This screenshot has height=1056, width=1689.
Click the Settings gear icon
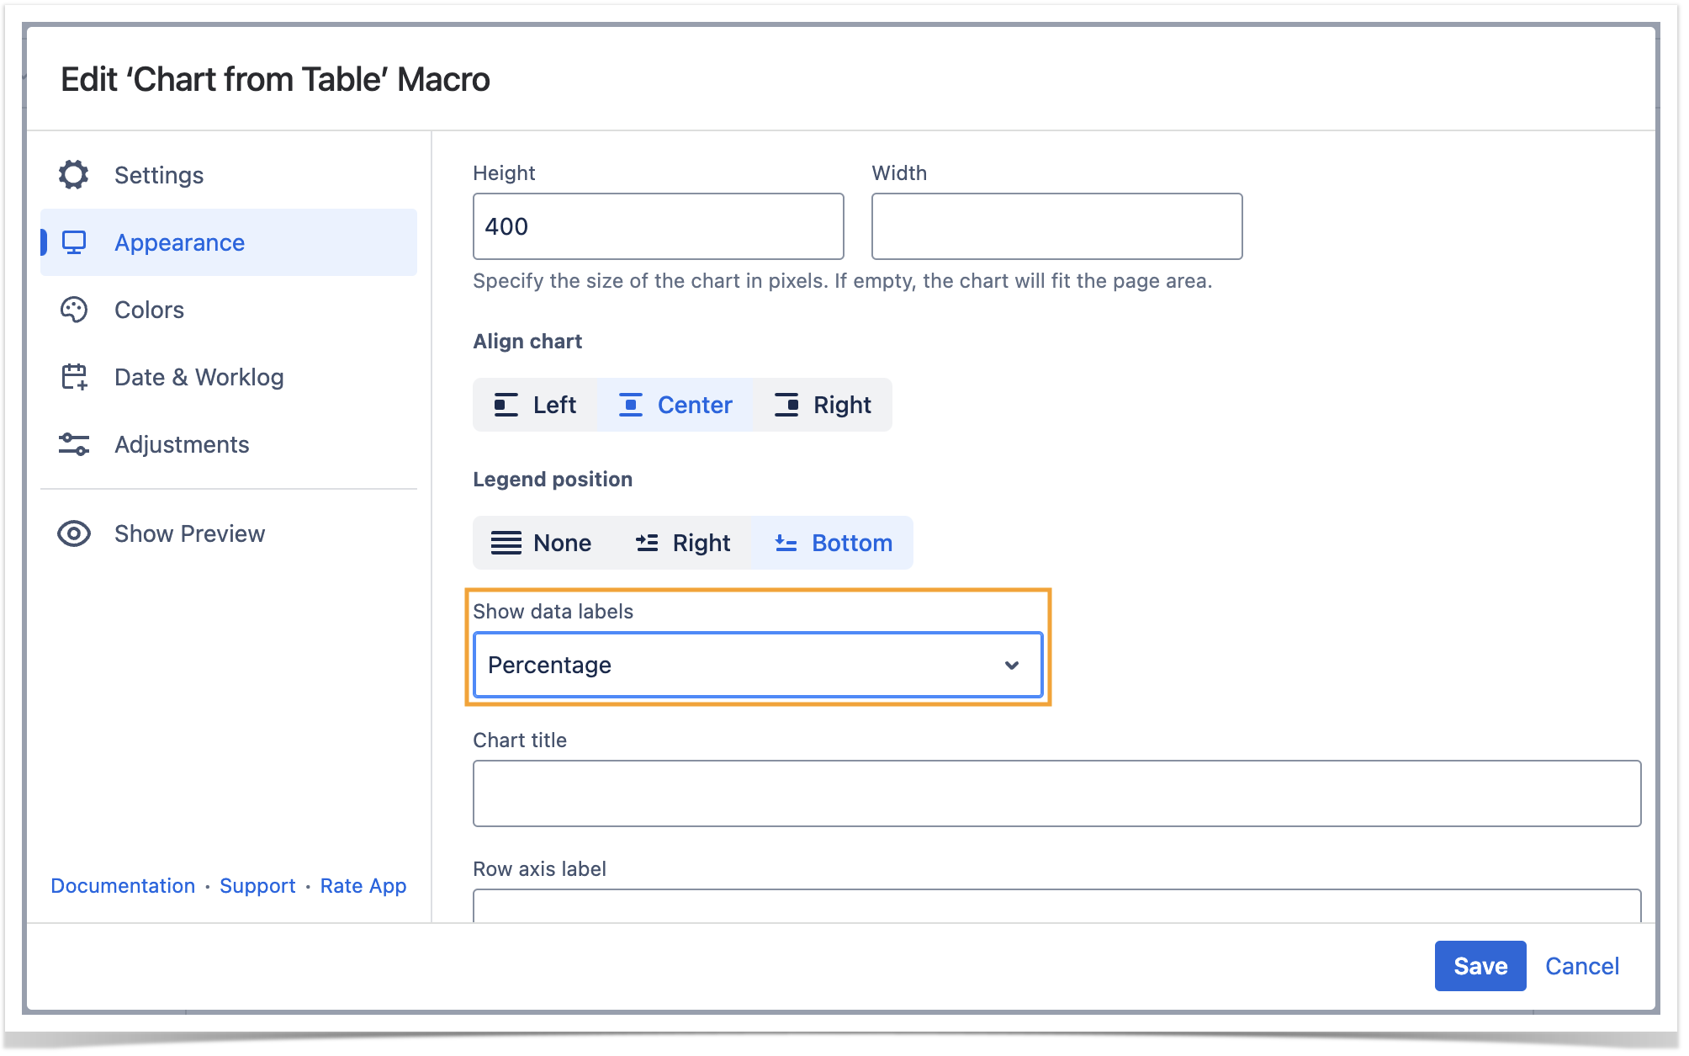coord(74,175)
